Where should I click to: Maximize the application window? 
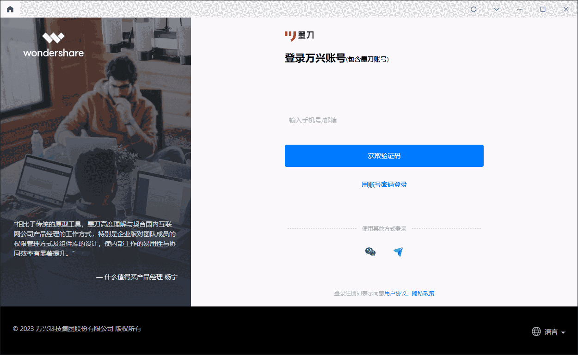543,9
